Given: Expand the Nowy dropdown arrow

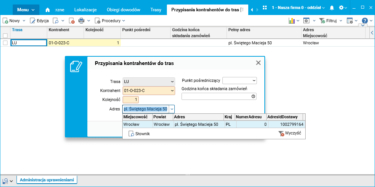Looking at the screenshot, I should tap(24, 21).
